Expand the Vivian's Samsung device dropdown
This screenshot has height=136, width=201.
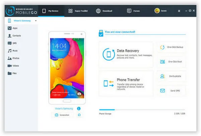pos(36,21)
